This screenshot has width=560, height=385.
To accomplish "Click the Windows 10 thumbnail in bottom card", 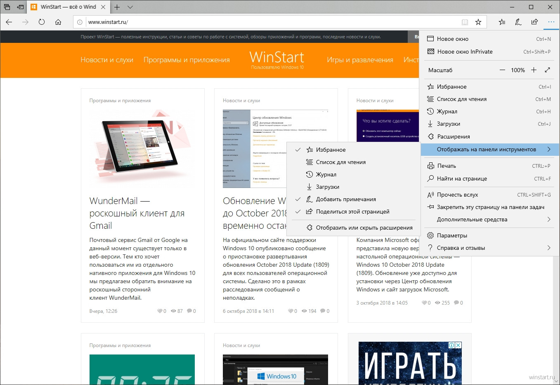I will tap(275, 370).
